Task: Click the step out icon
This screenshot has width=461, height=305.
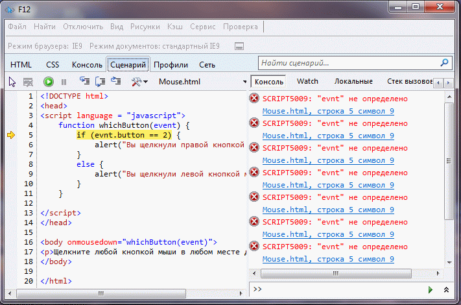Action: 116,82
